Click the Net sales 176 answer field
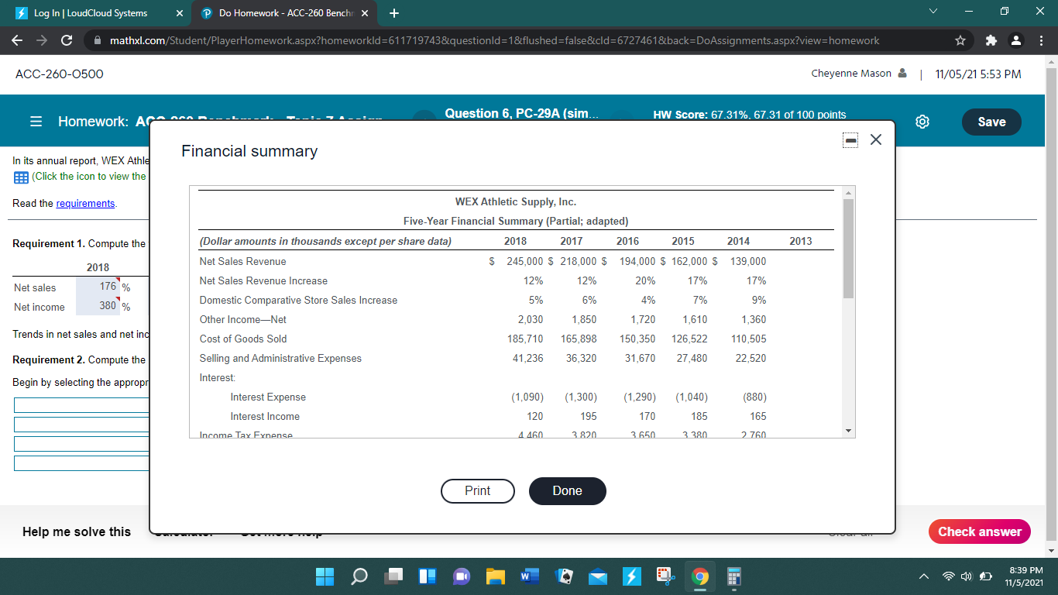The image size is (1058, 595). click(x=98, y=287)
